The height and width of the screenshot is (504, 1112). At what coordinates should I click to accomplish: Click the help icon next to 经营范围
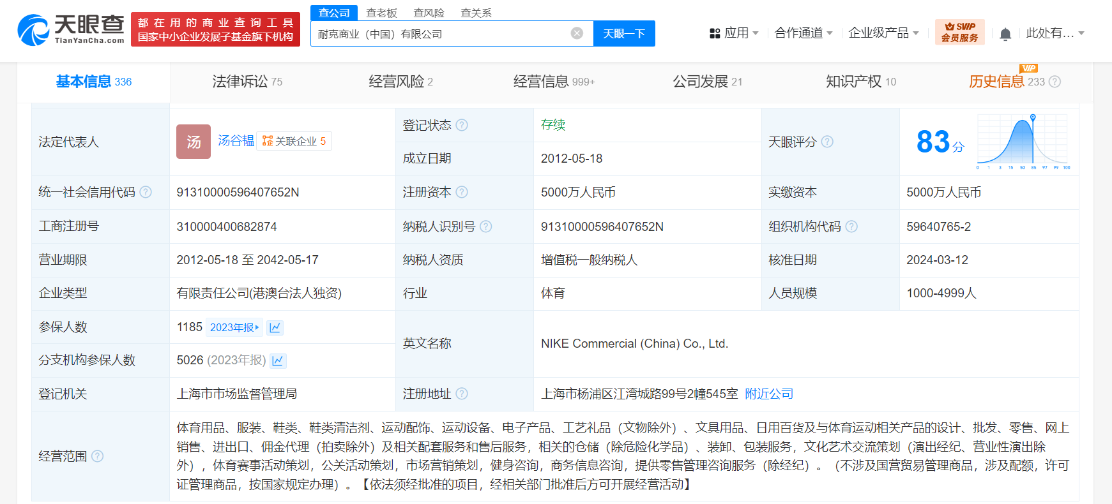(97, 456)
